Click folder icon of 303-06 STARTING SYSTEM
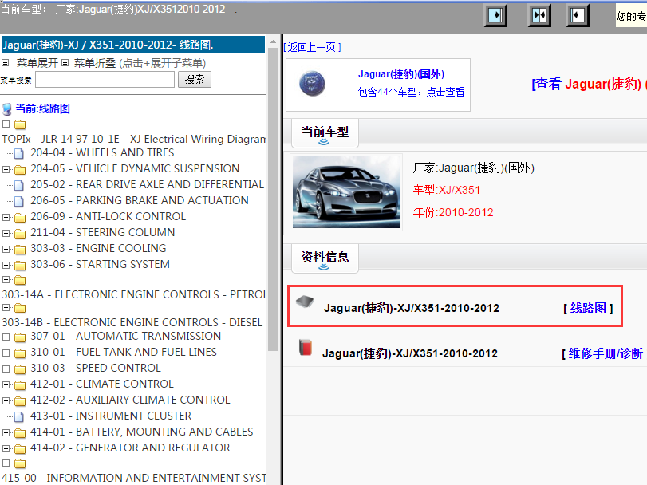This screenshot has width=647, height=485. [x=20, y=265]
